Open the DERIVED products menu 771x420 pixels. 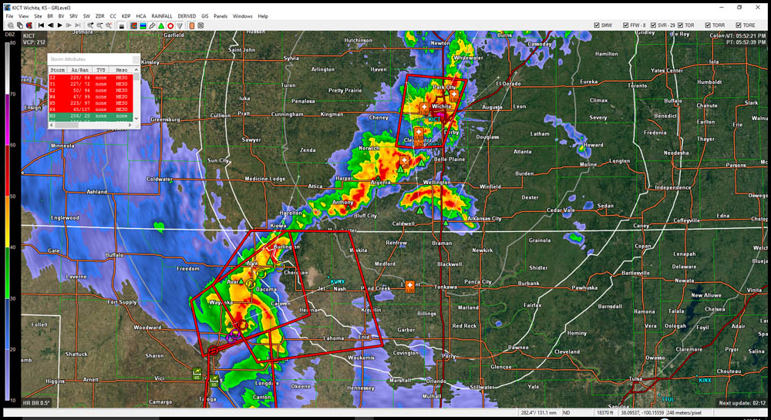click(187, 15)
